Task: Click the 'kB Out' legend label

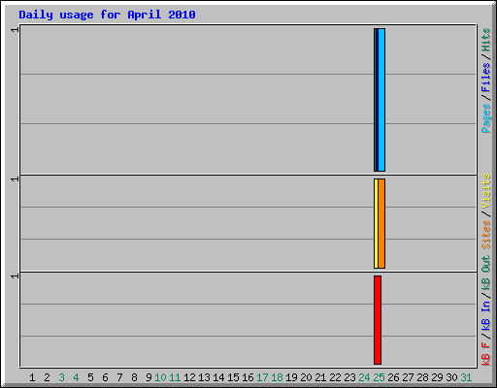Action: (485, 274)
